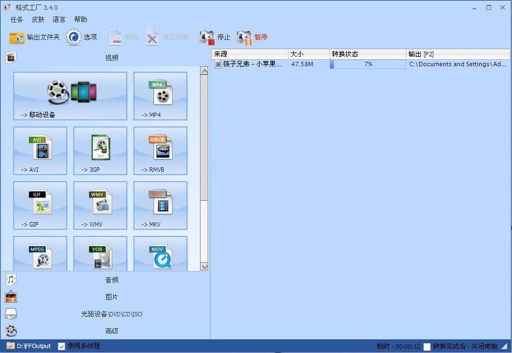Select the MKV conversion format icon

click(160, 205)
